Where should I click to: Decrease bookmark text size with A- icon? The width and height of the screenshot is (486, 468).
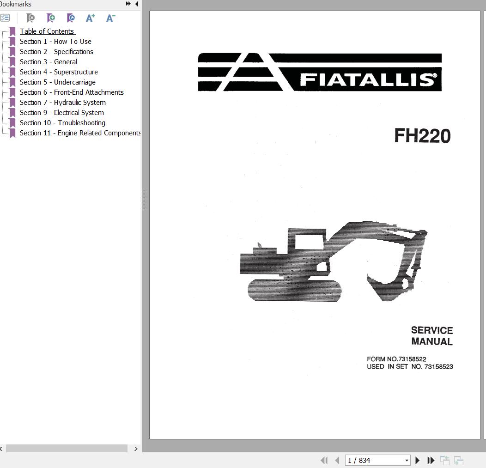tap(110, 18)
